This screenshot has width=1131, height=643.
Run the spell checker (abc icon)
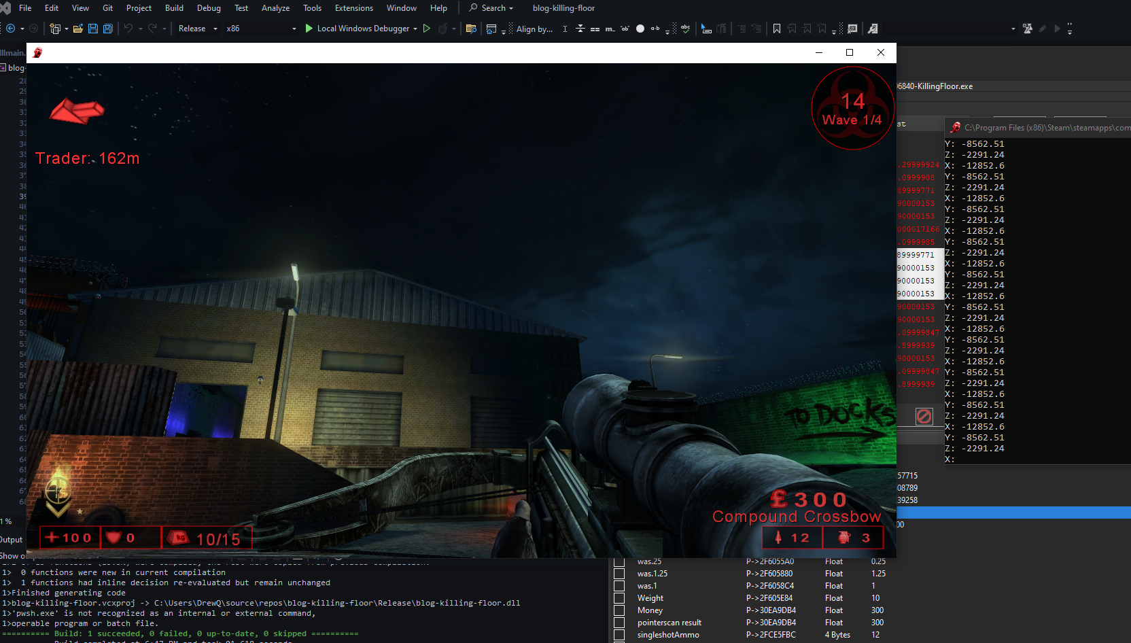tap(685, 29)
